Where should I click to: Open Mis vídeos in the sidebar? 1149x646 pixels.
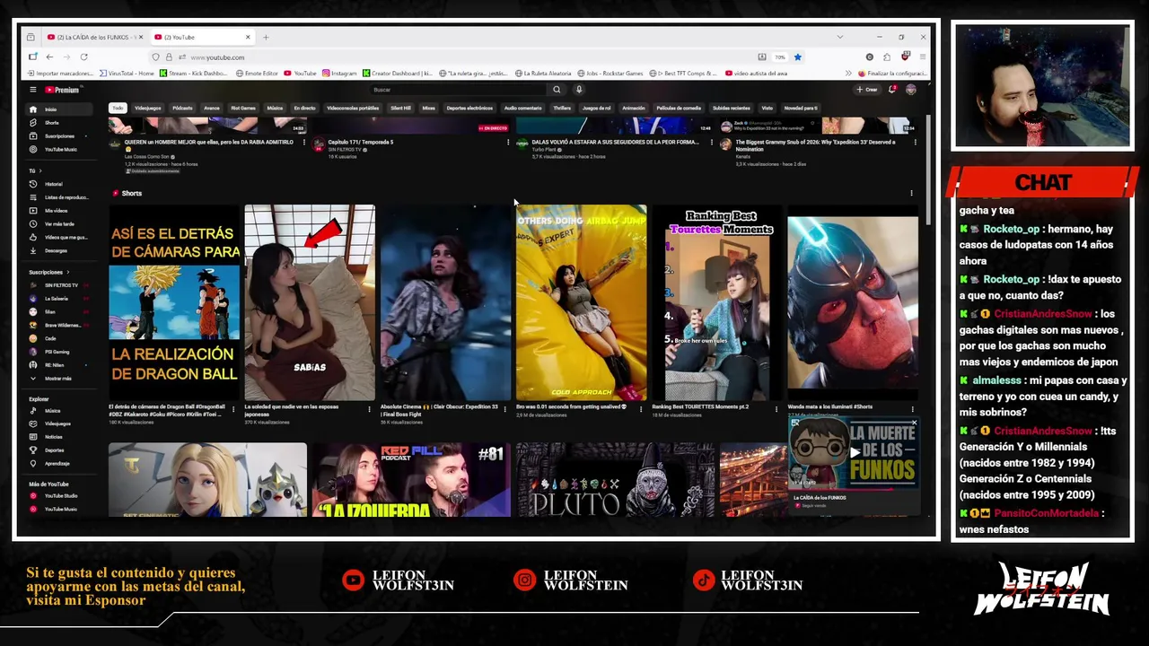60,211
